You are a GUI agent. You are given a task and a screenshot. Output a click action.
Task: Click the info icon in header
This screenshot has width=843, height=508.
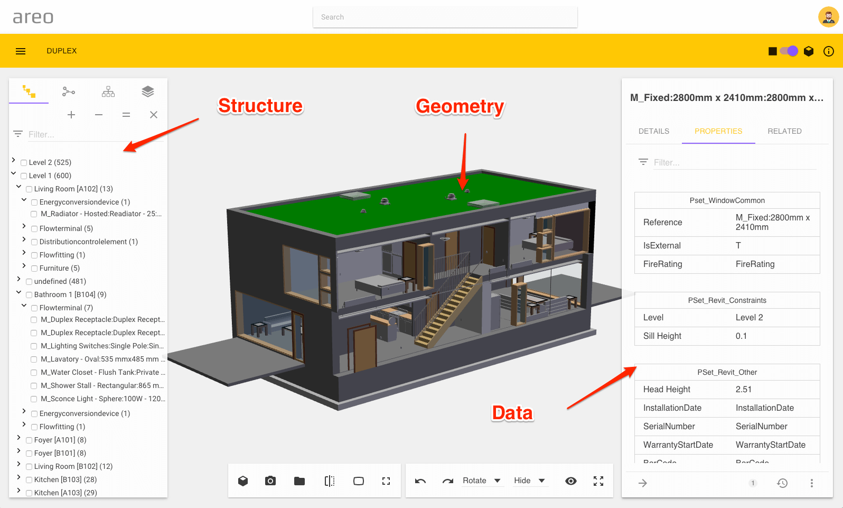[x=829, y=51]
